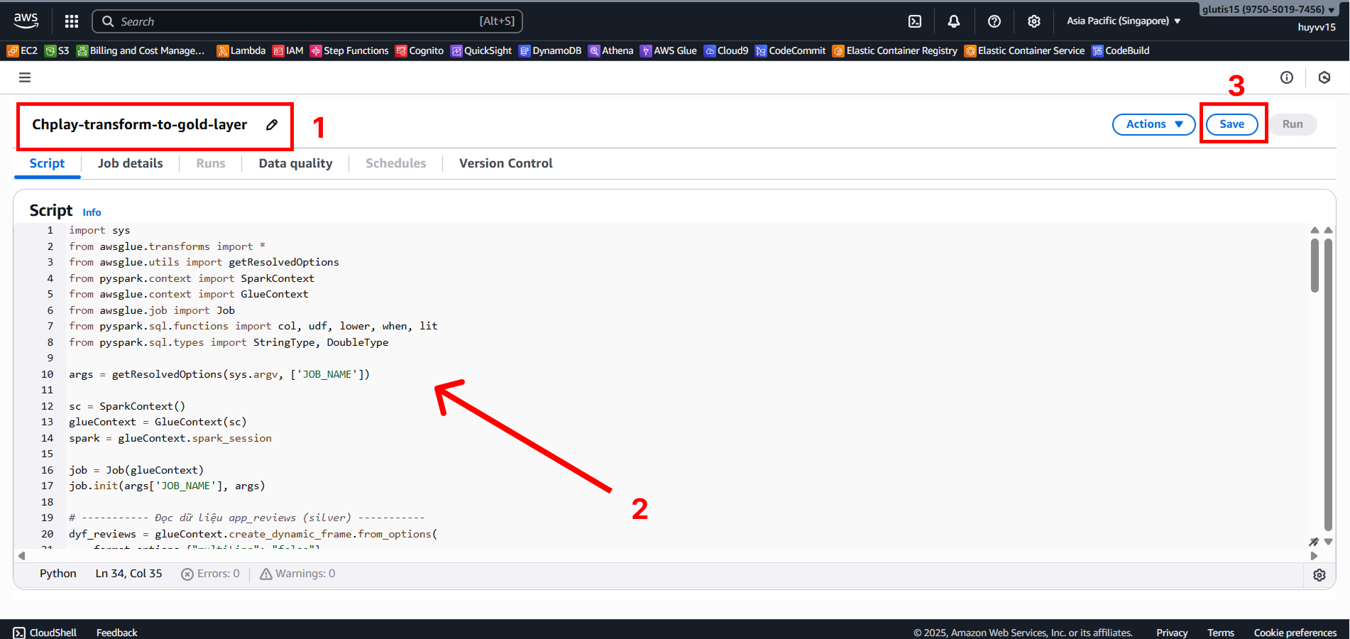1350x639 pixels.
Task: Switch to the Job details tab
Action: [130, 163]
